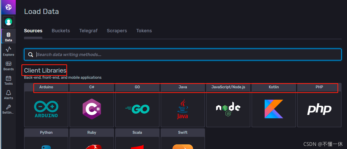Switch to the Buckets tab
The image size is (347, 149).
click(x=61, y=31)
